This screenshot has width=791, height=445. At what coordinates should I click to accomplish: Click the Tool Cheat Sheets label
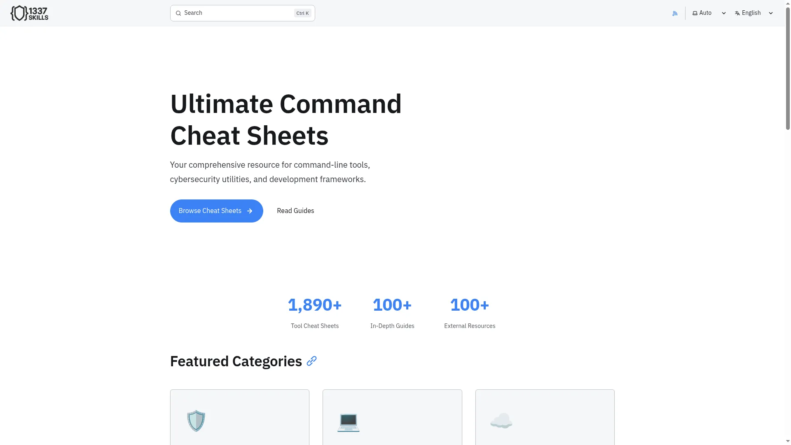click(x=315, y=326)
